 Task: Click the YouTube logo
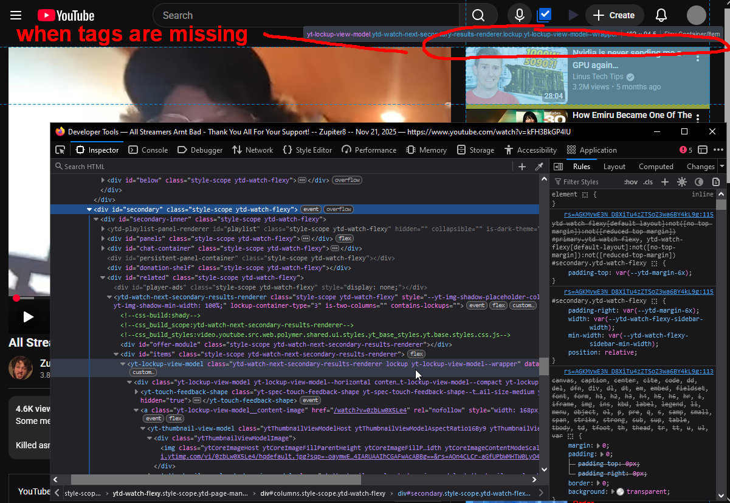66,15
